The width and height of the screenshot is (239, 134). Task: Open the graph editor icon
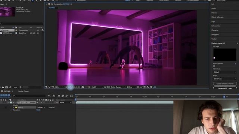tap(71, 96)
